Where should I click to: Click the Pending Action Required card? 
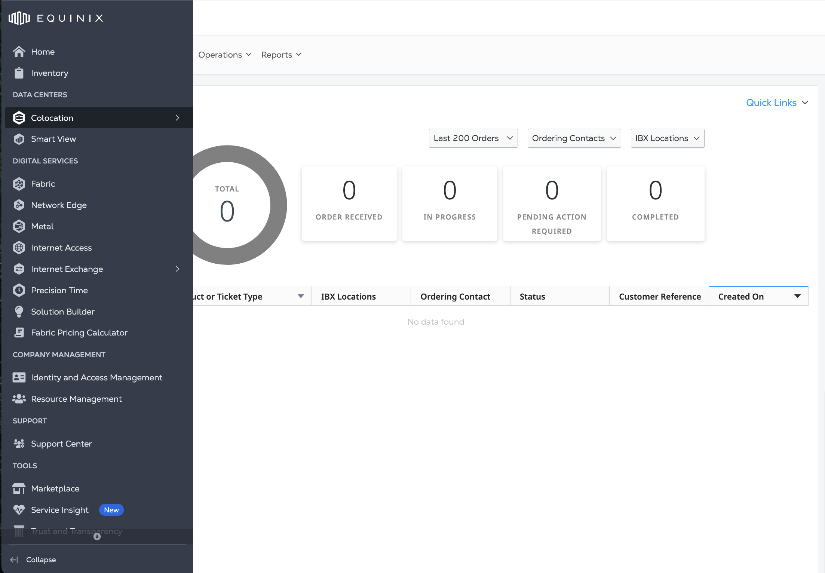(552, 203)
